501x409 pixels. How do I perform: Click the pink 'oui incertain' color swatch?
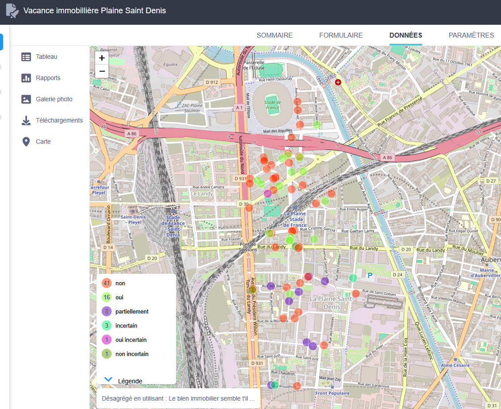tap(106, 340)
